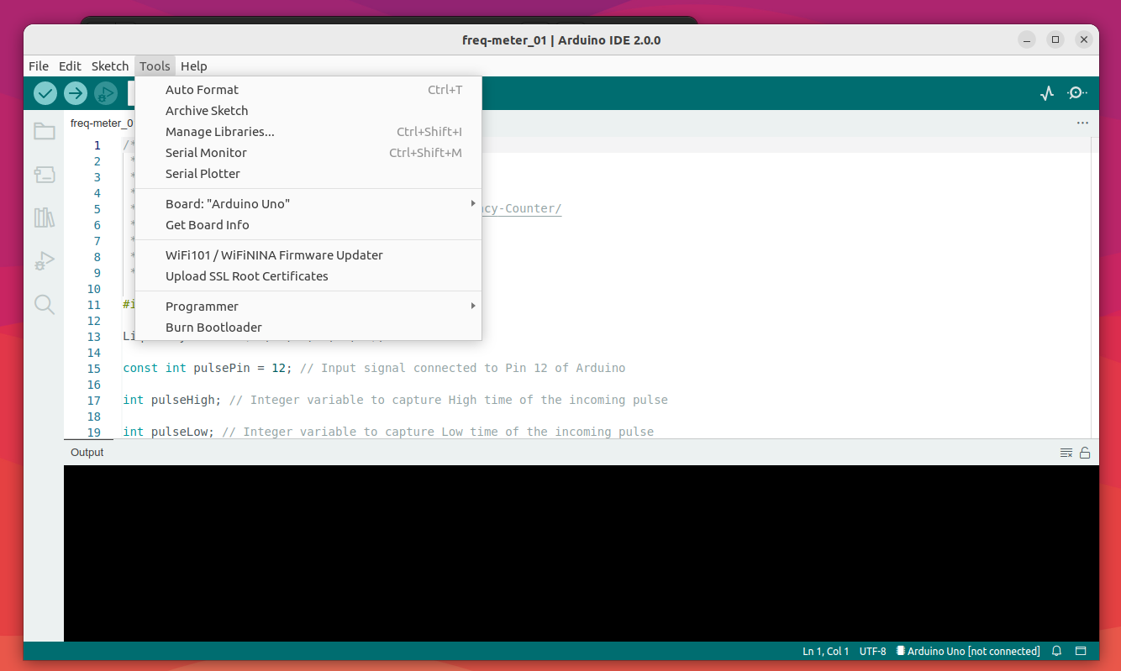Open the Search sidebar icon

(45, 304)
